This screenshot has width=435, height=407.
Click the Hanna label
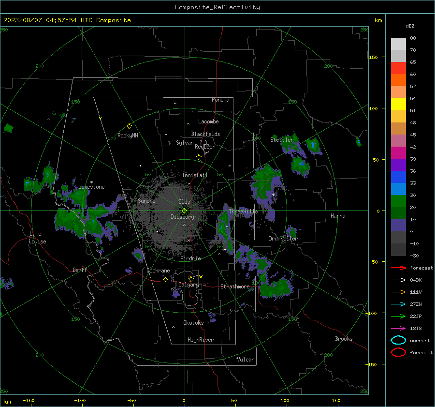(338, 216)
